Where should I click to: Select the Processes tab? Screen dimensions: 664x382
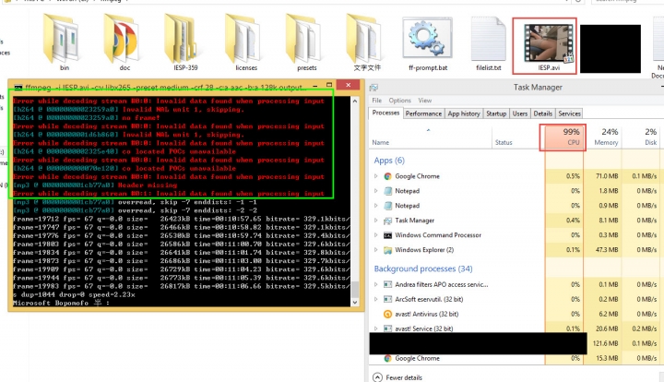(x=385, y=113)
